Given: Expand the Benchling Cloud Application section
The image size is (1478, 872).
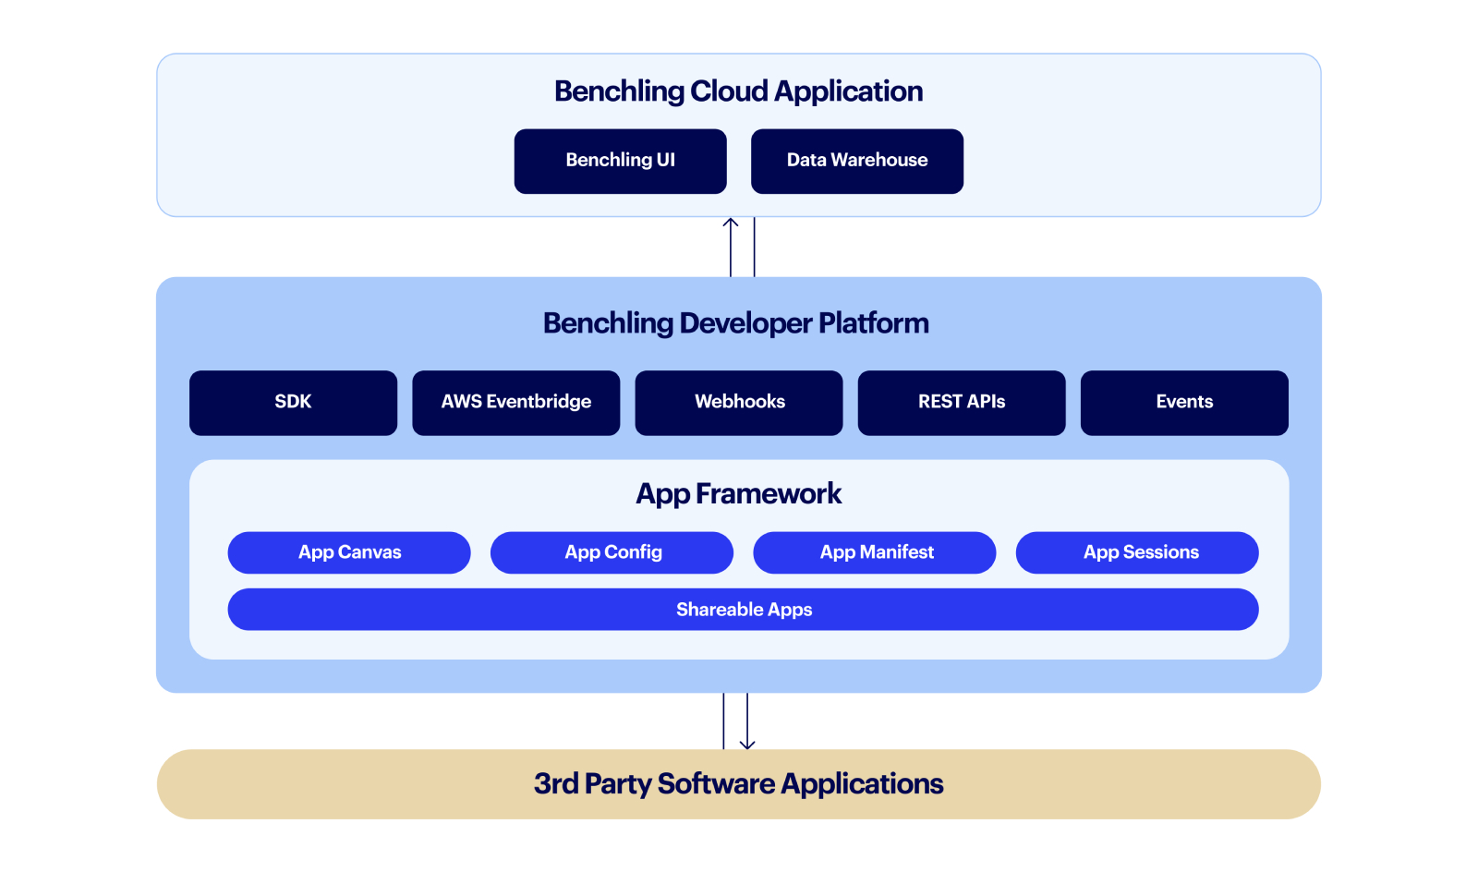Looking at the screenshot, I should click(737, 91).
